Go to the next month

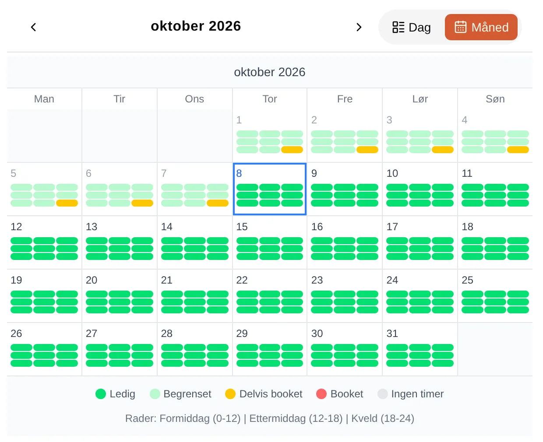tap(359, 27)
